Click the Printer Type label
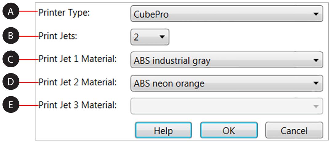Image resolution: width=329 pixels, height=142 pixels. (x=64, y=13)
